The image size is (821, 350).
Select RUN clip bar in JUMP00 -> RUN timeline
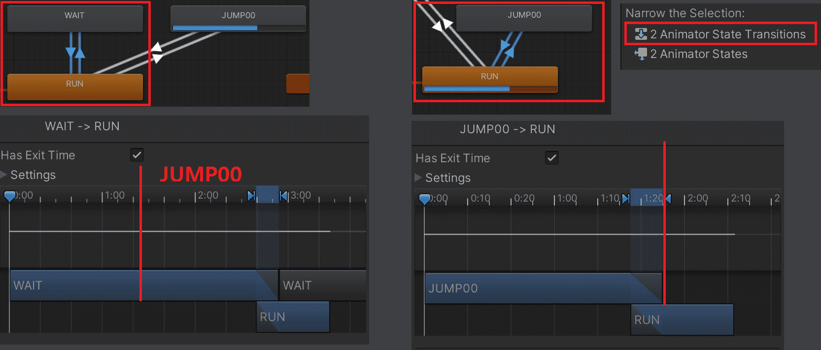click(x=682, y=320)
